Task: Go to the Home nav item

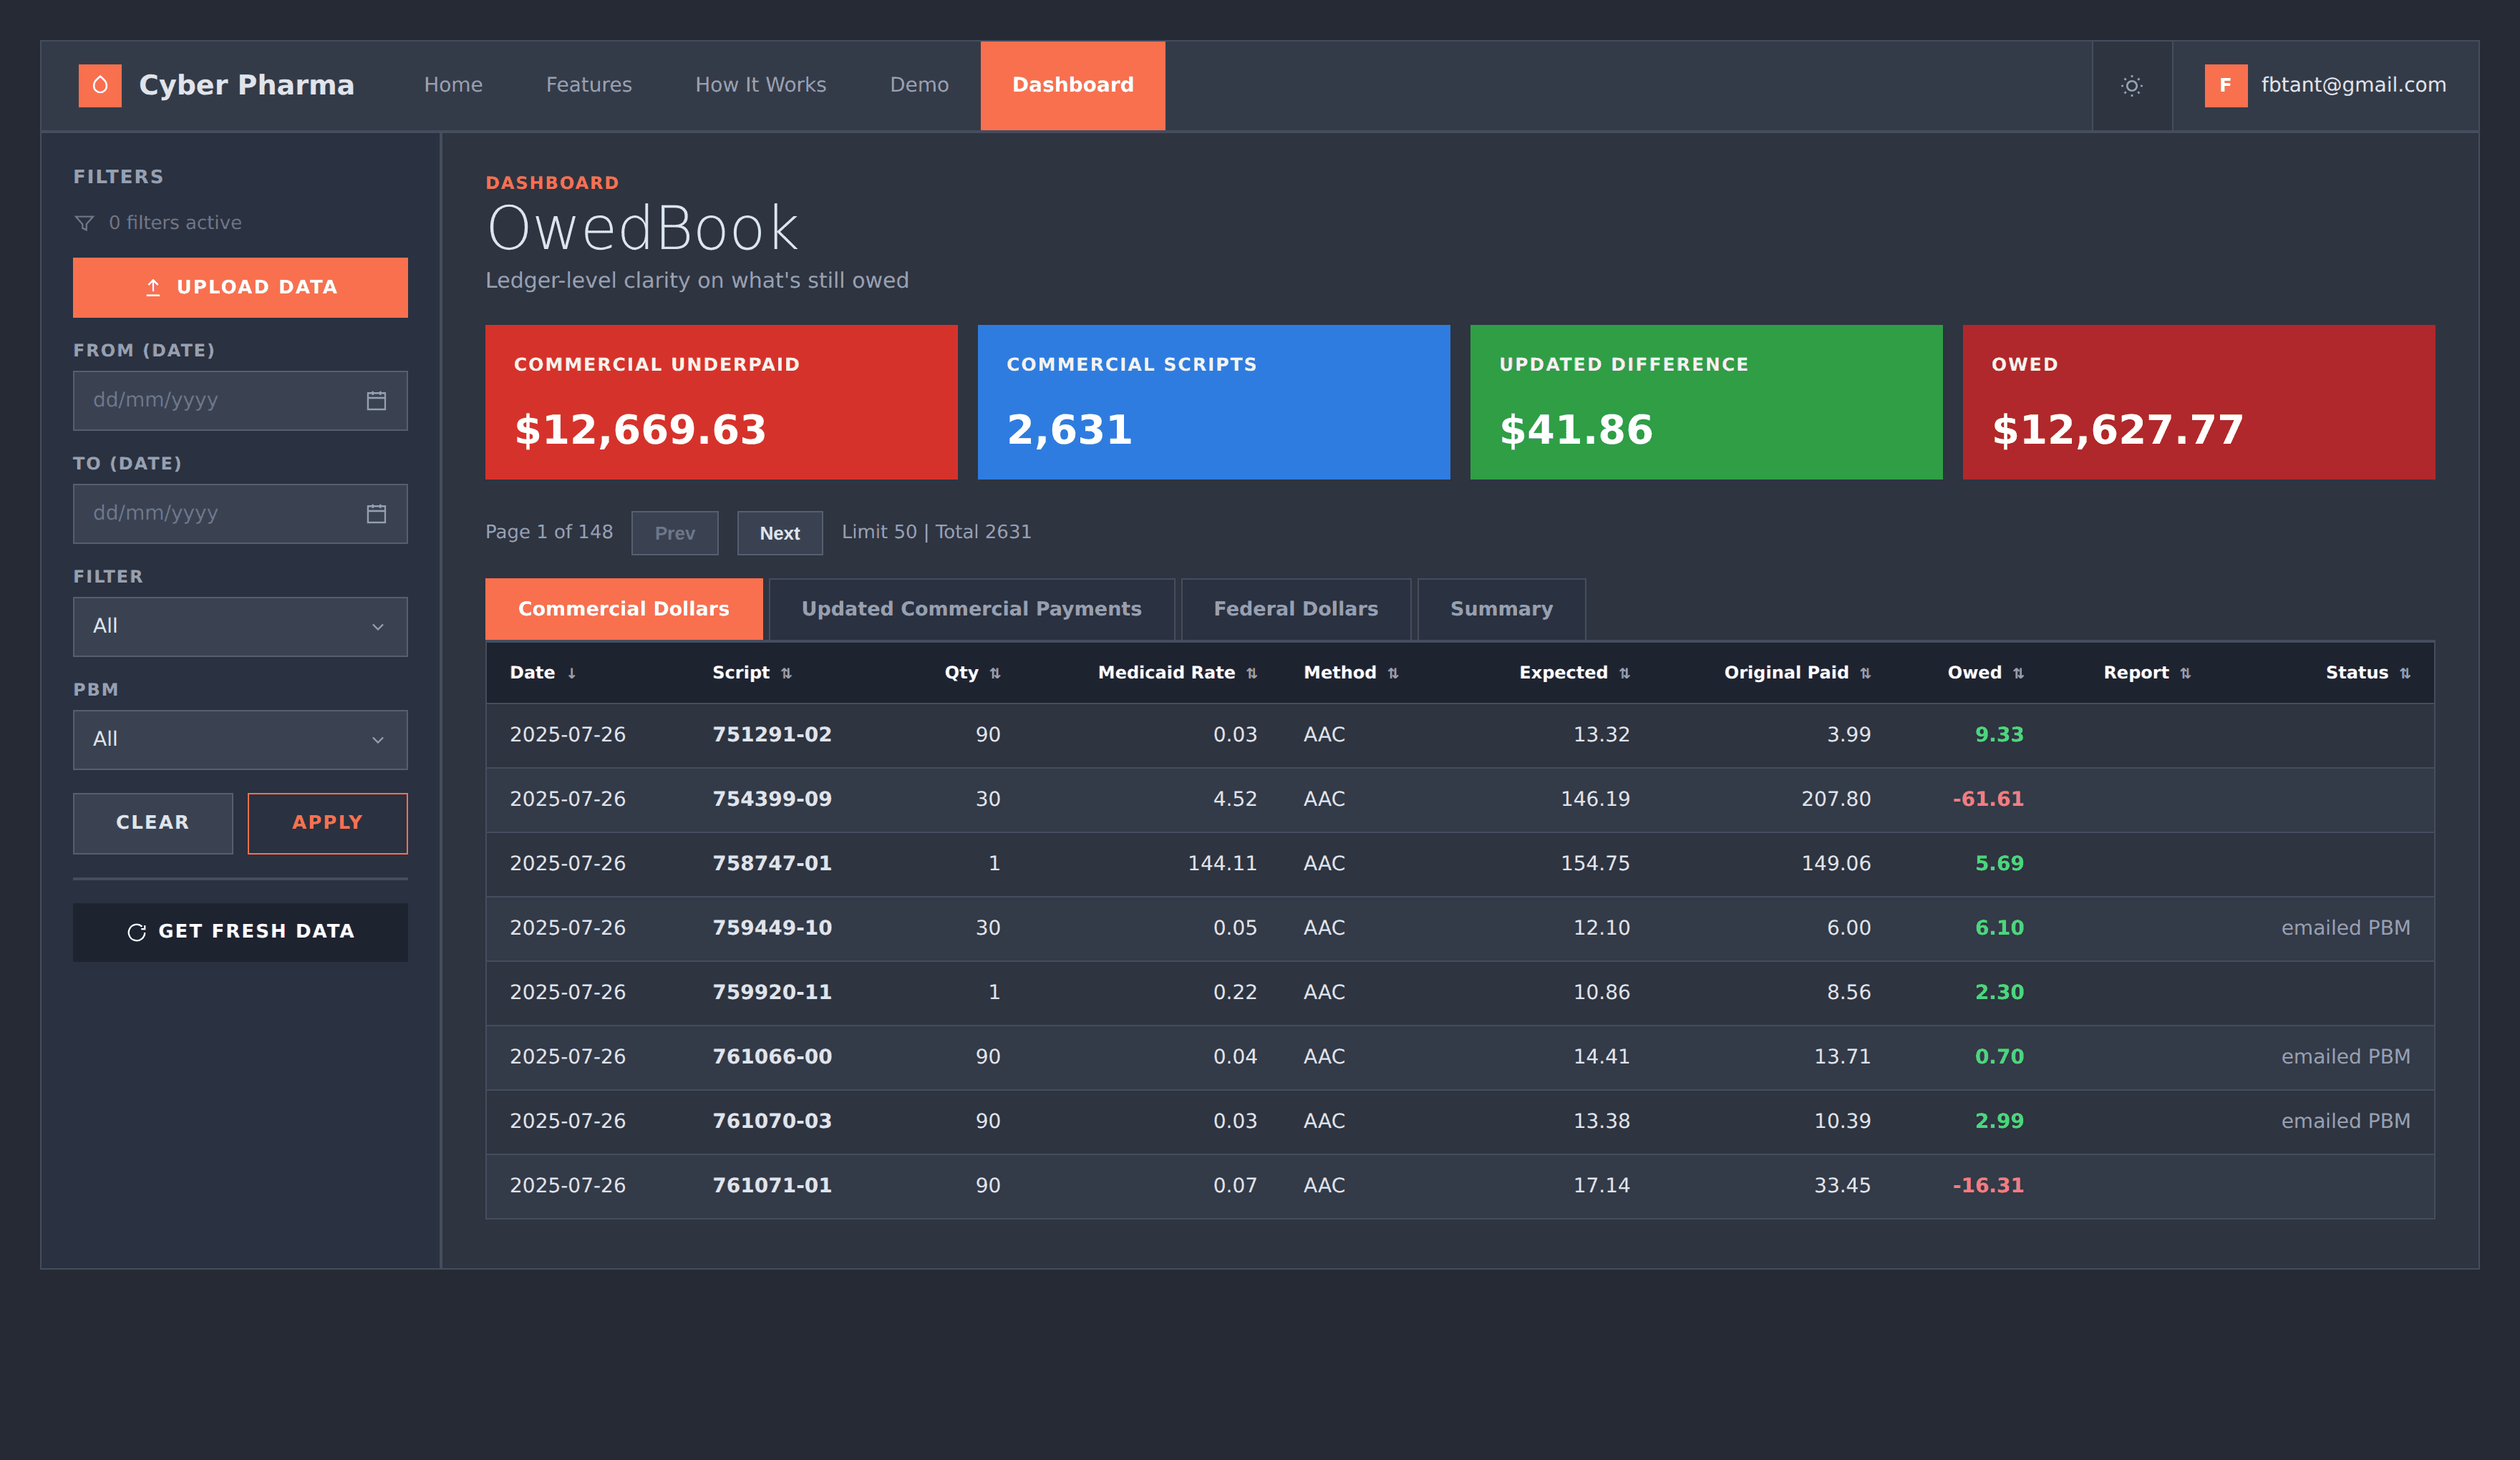Action: (453, 86)
